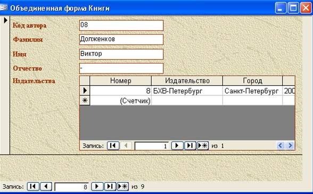Click empty Город cell in new row
The width and height of the screenshot is (313, 194).
(252, 101)
